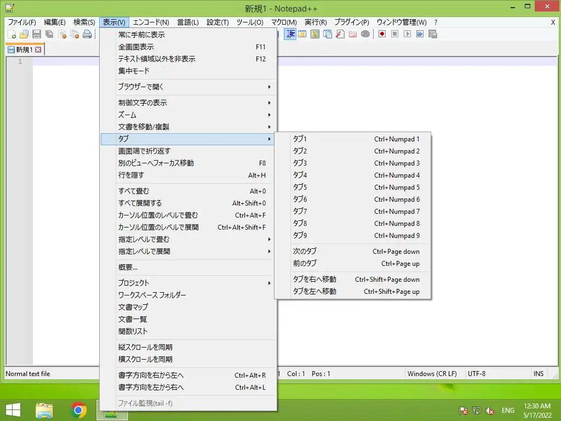Click the Run macro multiple times icon

pyautogui.click(x=420, y=34)
